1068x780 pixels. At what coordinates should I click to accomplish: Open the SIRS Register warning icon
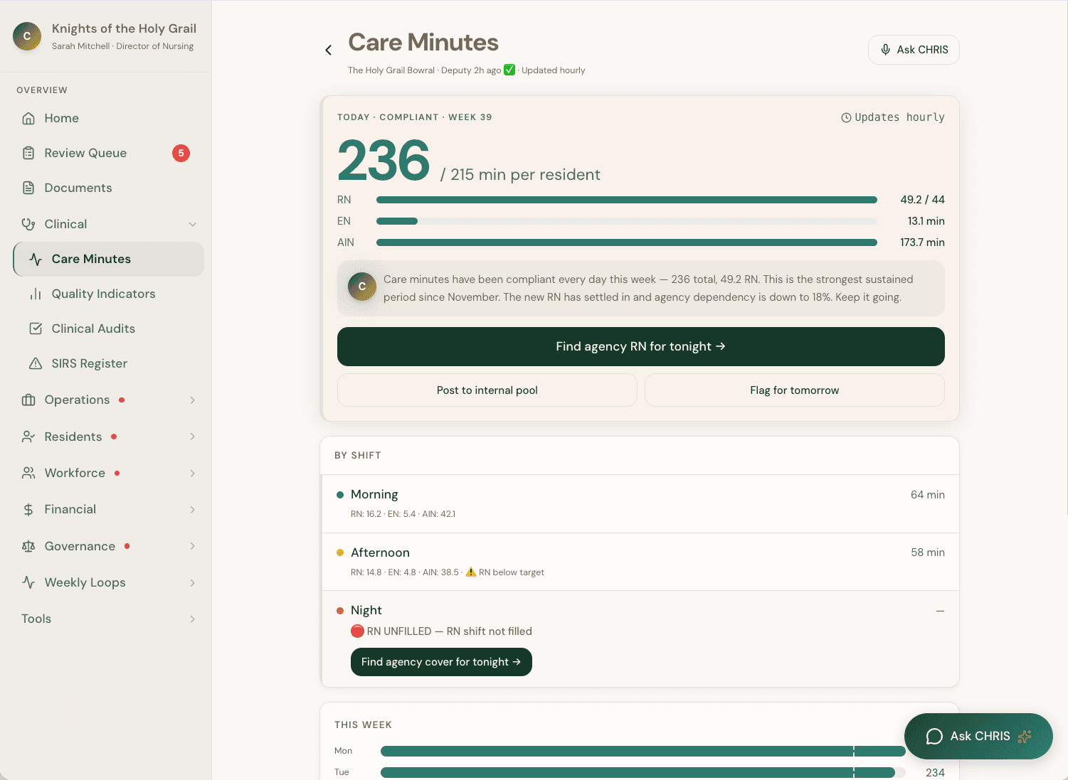point(36,363)
